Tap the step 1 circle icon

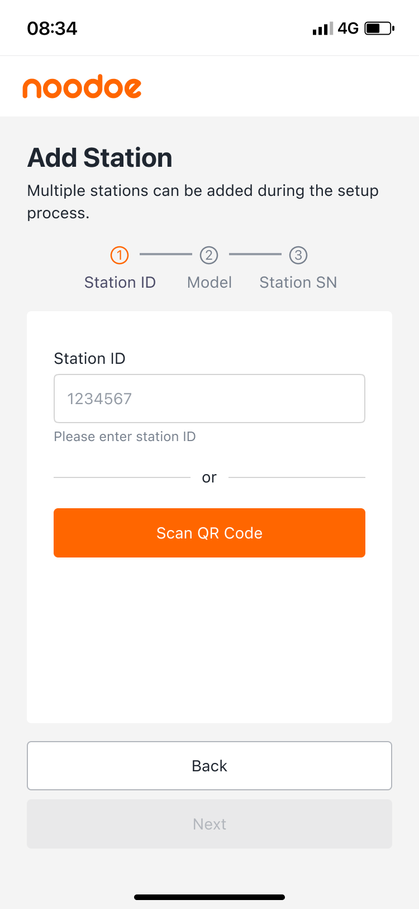(120, 255)
